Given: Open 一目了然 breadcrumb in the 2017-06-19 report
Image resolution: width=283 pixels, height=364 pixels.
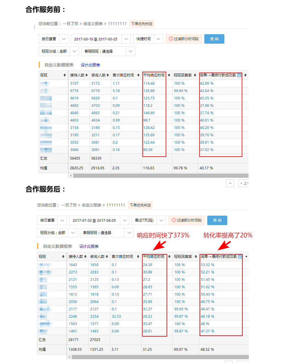Looking at the screenshot, I should click(x=70, y=24).
